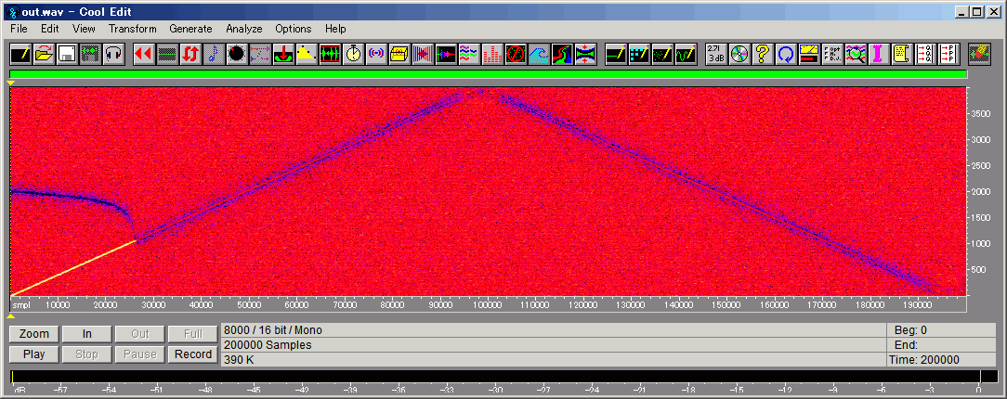Click the blue ocean wave icon

click(x=539, y=54)
